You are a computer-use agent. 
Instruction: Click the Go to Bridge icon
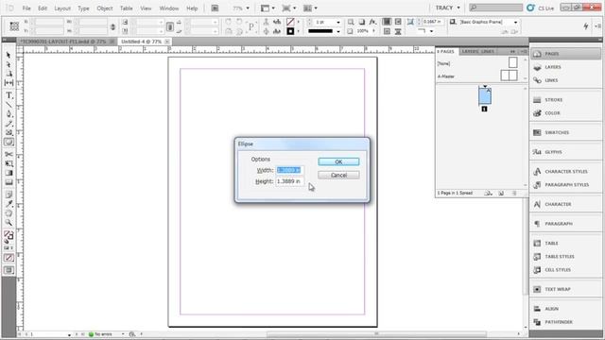coord(215,8)
